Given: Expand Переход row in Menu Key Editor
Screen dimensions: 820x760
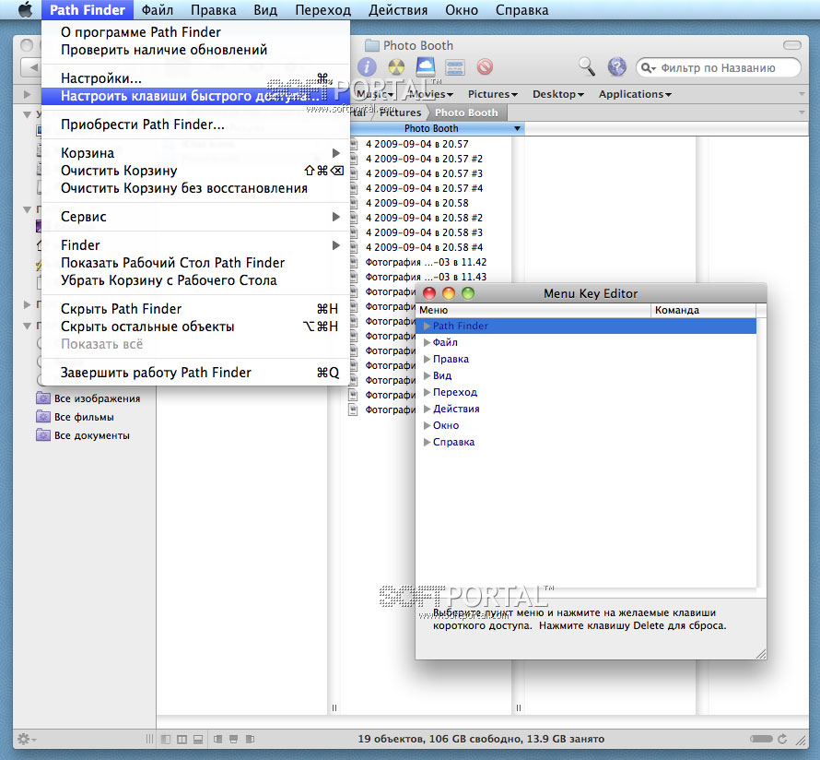Looking at the screenshot, I should click(x=427, y=392).
